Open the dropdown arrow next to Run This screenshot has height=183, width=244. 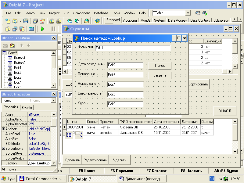tap(48, 29)
